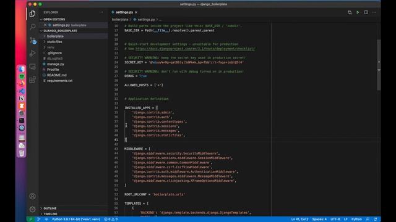Click the remote window indicator in status bar
The width and height of the screenshot is (396, 222).
(30, 220)
